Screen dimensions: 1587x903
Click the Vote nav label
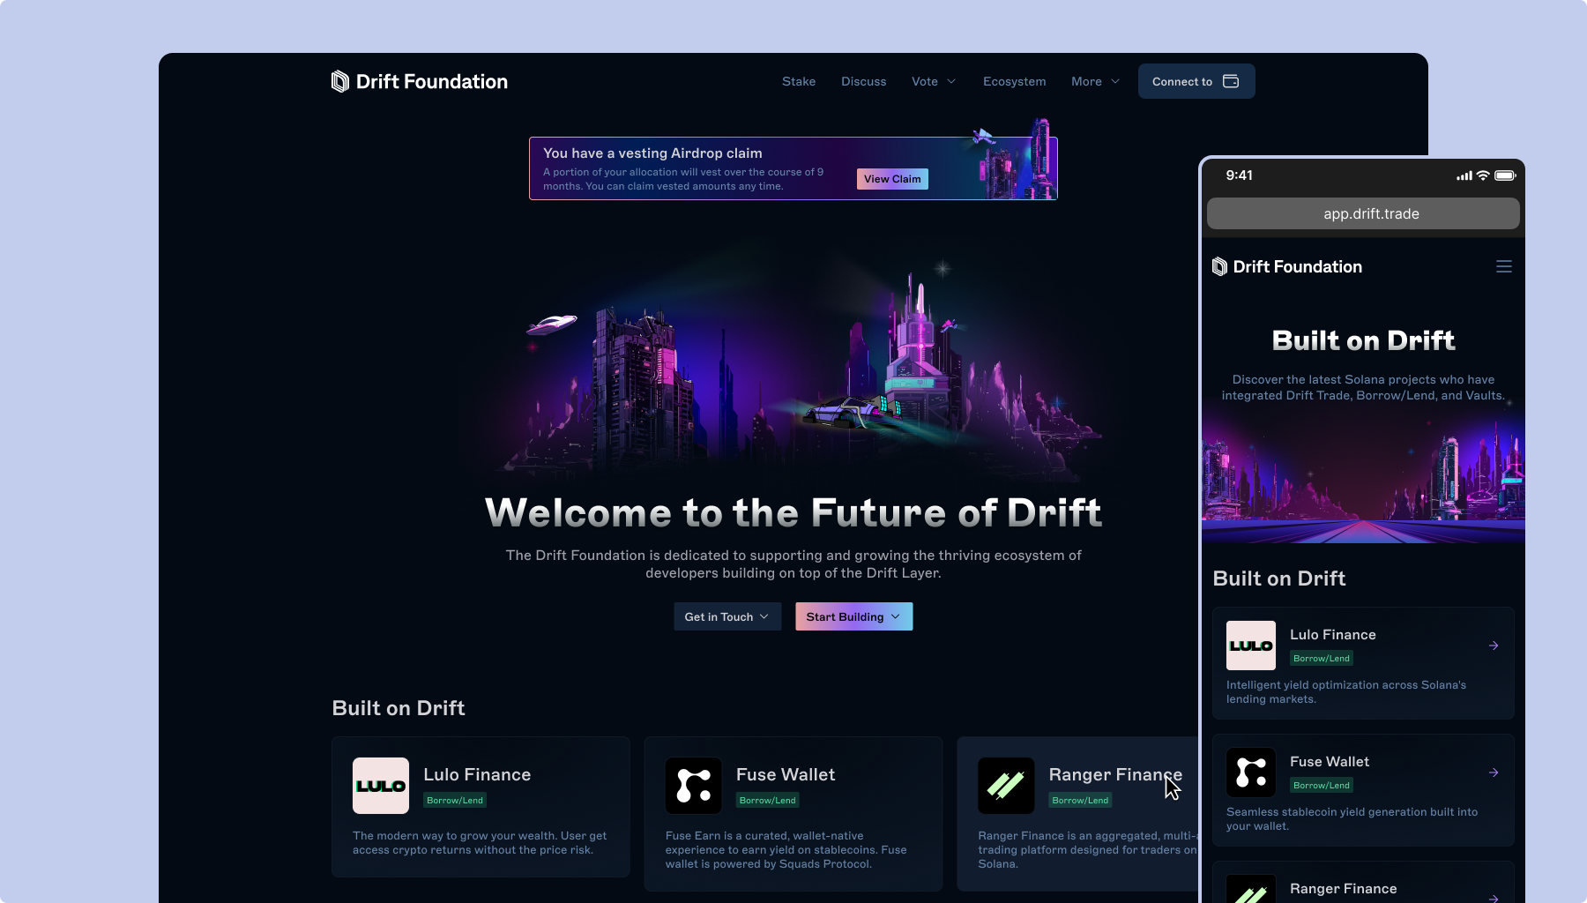coord(925,81)
